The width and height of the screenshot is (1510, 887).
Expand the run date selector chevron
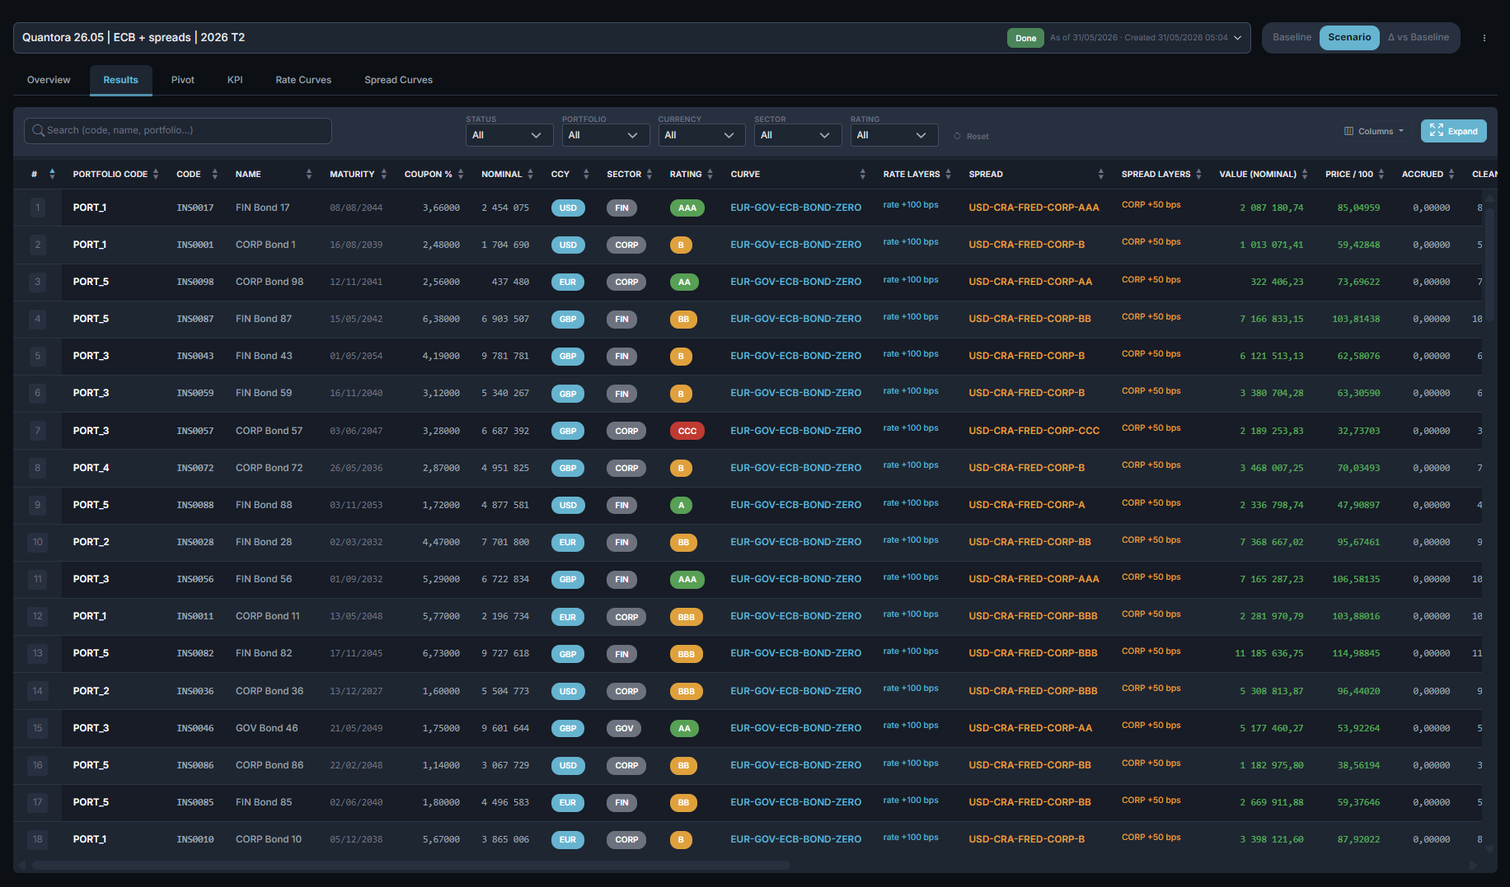point(1238,38)
